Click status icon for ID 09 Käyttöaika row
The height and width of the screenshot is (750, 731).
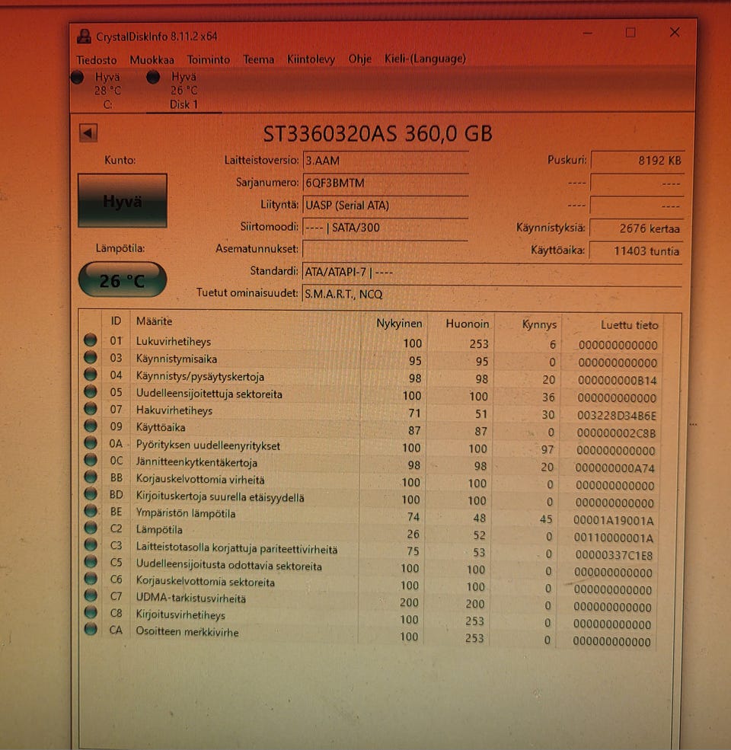click(x=91, y=426)
